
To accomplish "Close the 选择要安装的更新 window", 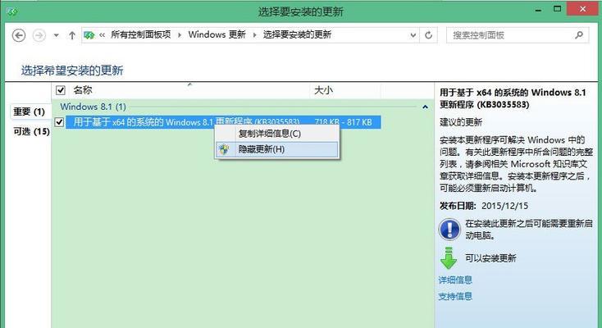I will [583, 9].
